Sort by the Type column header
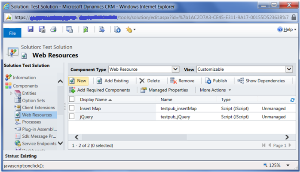This screenshot has height=172, width=300. (x=226, y=100)
